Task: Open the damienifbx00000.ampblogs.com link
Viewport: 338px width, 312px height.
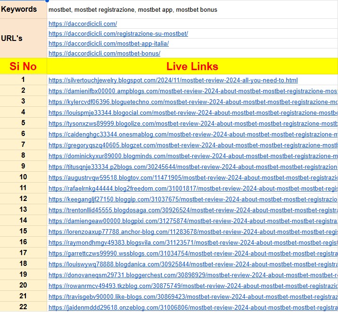Action: tap(193, 91)
